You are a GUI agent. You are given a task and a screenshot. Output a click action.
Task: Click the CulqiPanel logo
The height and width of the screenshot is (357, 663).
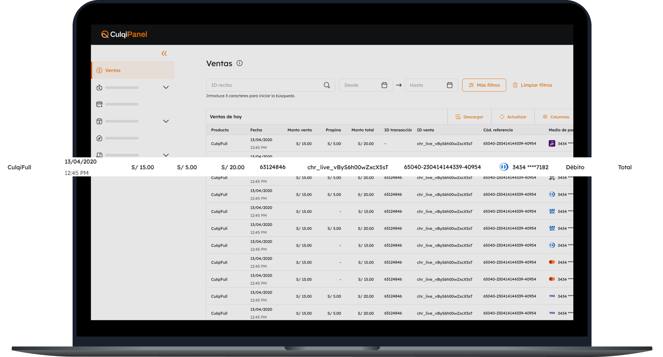tap(124, 34)
